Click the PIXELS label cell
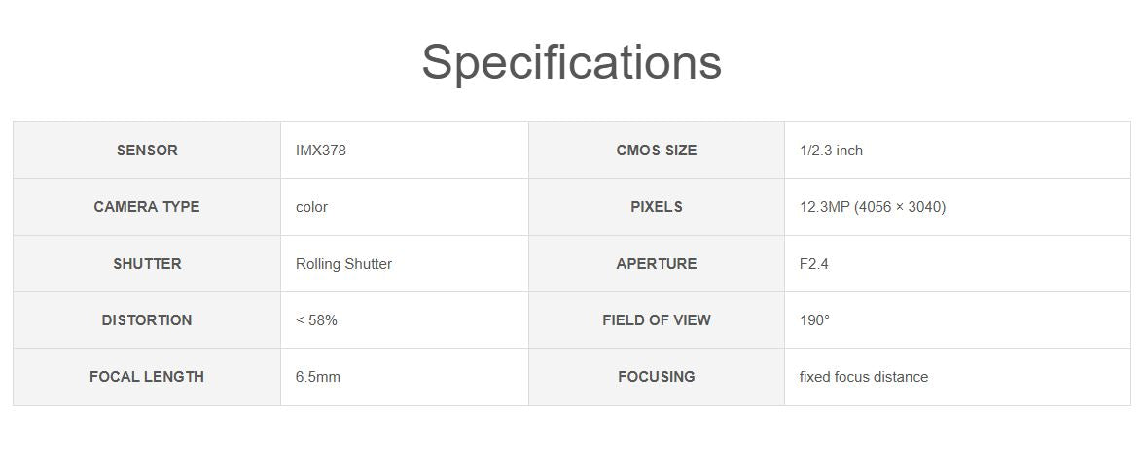 click(x=657, y=207)
